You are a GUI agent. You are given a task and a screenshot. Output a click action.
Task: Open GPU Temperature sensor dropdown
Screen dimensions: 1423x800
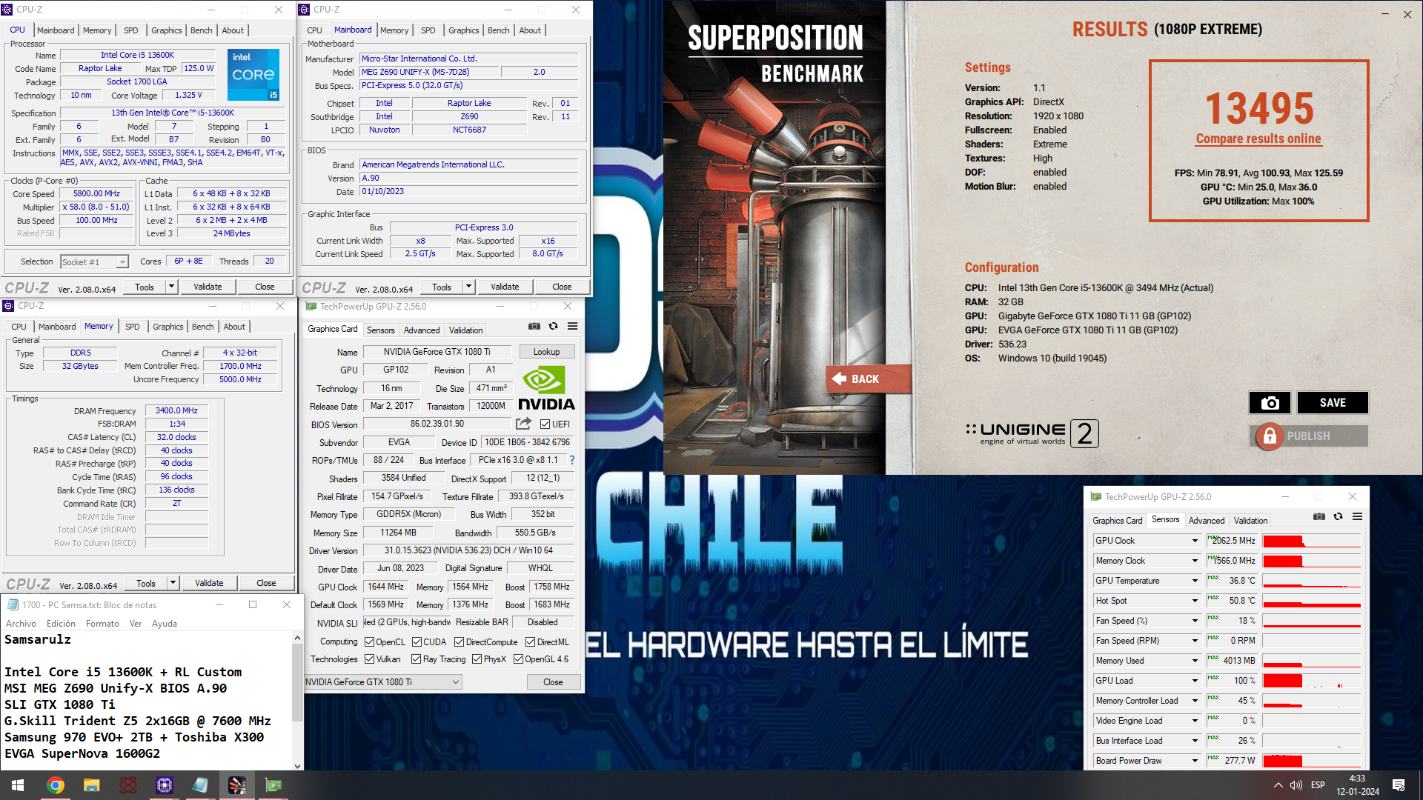click(1195, 581)
